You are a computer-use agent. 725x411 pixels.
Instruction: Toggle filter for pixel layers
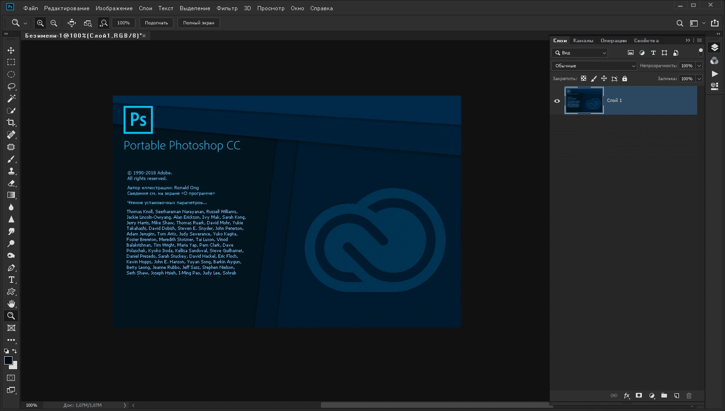[631, 53]
